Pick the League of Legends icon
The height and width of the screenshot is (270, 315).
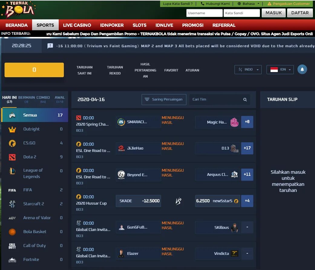[12, 171]
